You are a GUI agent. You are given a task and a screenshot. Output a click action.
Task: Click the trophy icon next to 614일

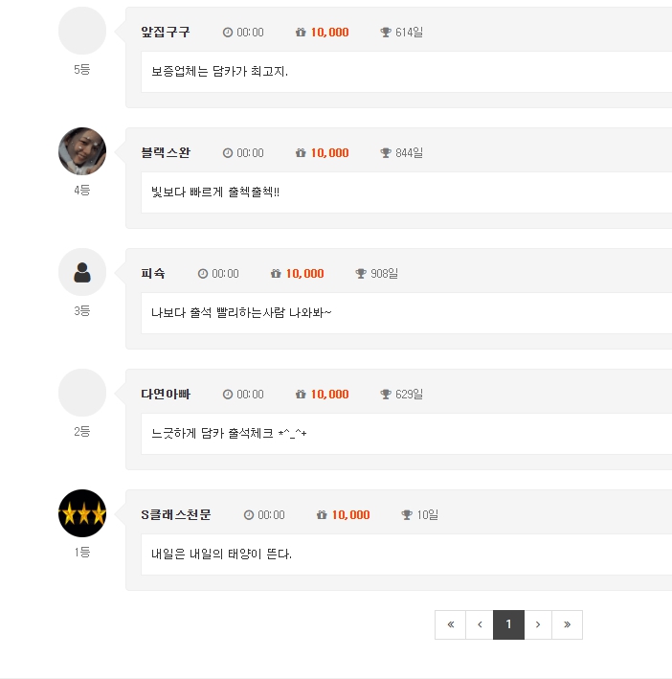click(x=386, y=33)
